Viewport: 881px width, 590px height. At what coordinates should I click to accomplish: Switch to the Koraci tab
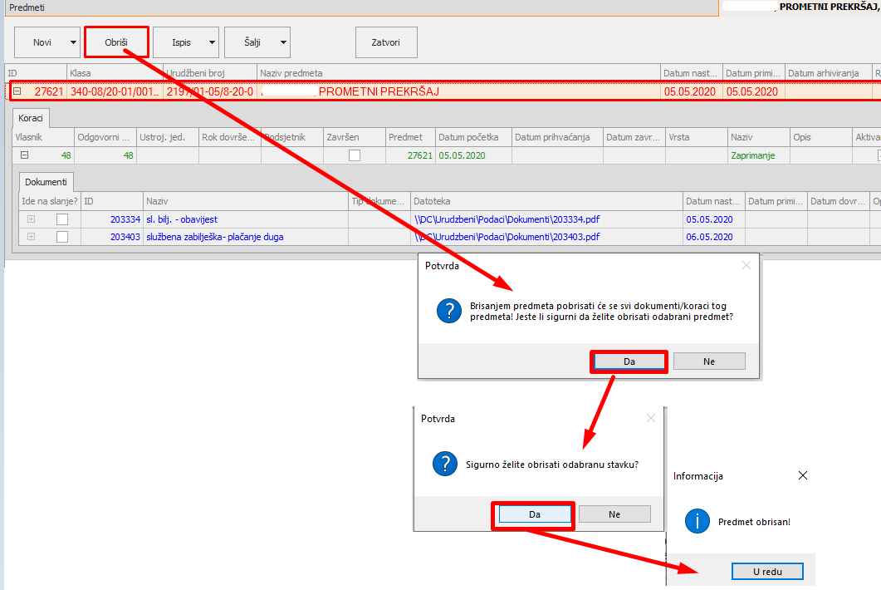(x=32, y=118)
